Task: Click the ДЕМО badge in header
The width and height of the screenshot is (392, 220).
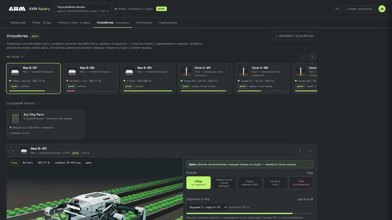Action: coord(161,9)
